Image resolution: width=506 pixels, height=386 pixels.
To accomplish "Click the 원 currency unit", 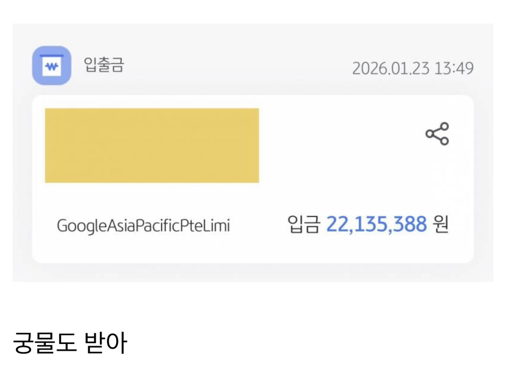I will click(x=441, y=225).
